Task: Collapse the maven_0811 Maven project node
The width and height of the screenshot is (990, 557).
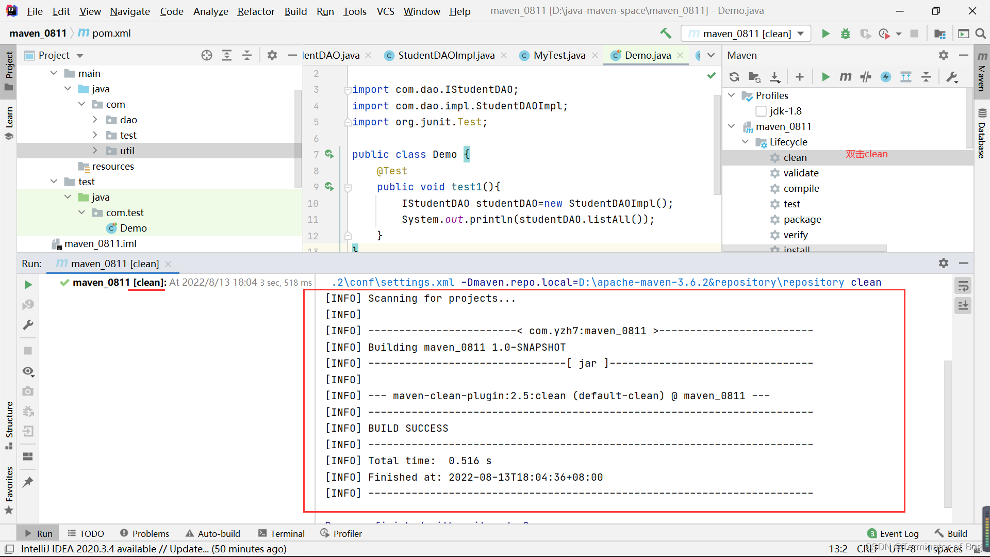Action: 731,126
